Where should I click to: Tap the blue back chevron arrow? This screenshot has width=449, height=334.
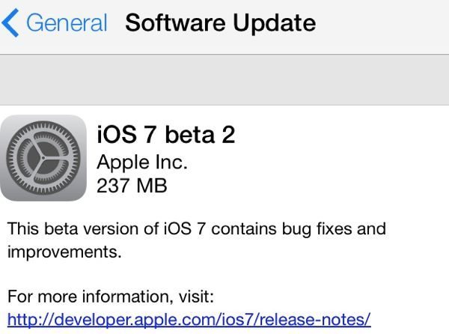(x=10, y=23)
